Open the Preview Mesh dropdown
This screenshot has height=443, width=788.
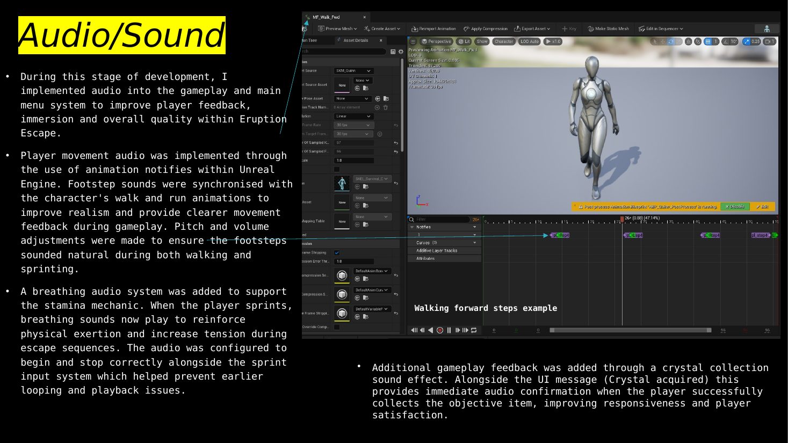[337, 28]
